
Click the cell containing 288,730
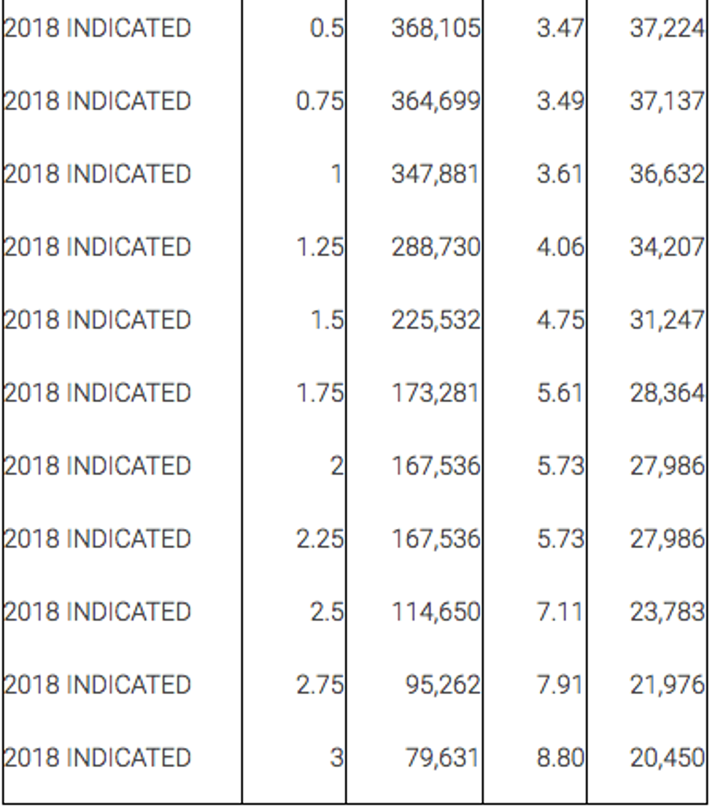tap(436, 247)
